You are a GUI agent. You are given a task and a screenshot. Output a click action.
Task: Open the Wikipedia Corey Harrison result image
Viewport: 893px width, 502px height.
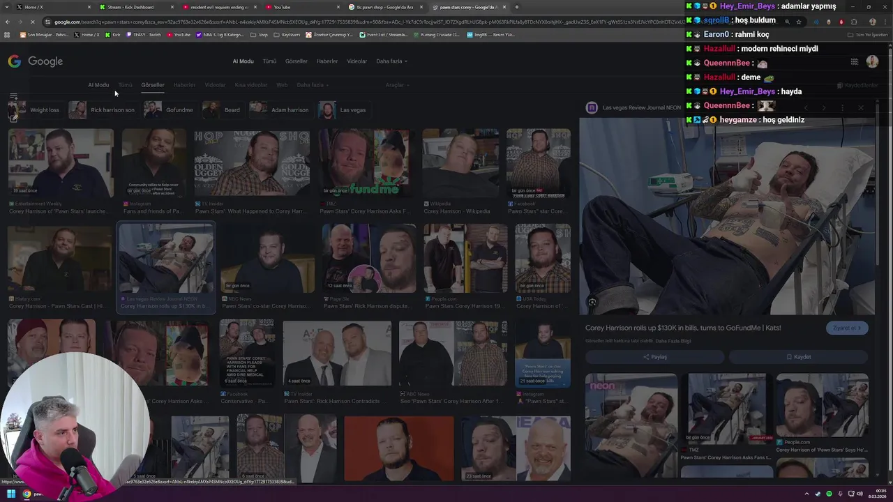coord(460,163)
